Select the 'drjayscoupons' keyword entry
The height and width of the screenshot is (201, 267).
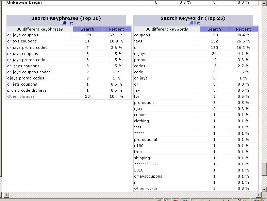(148, 176)
